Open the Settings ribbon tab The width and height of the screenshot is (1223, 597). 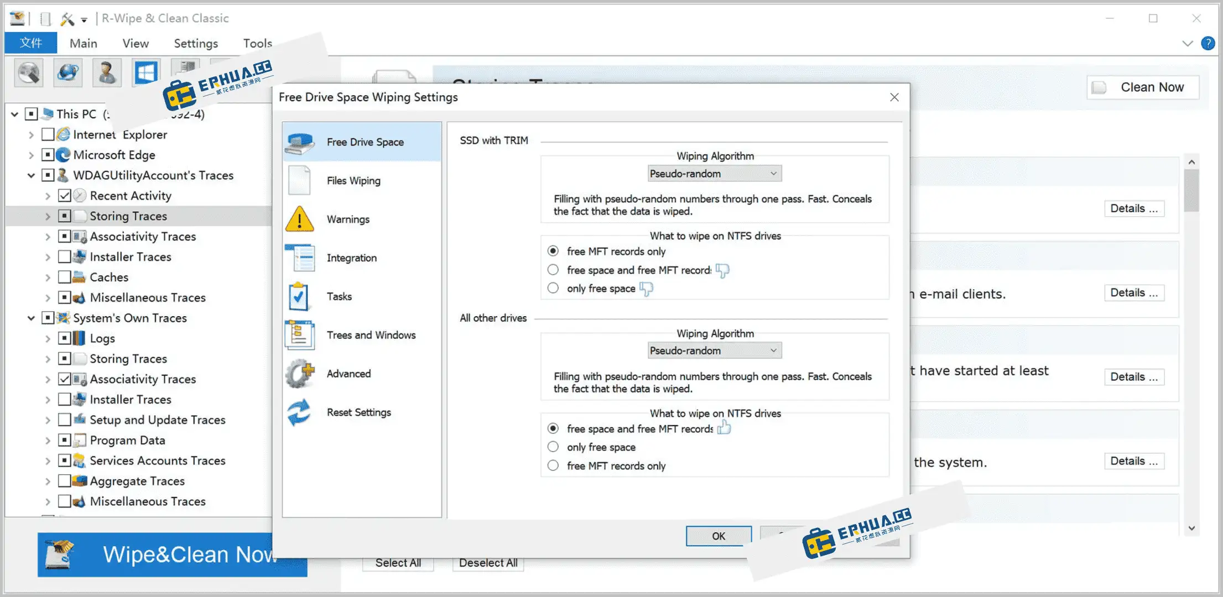(196, 43)
